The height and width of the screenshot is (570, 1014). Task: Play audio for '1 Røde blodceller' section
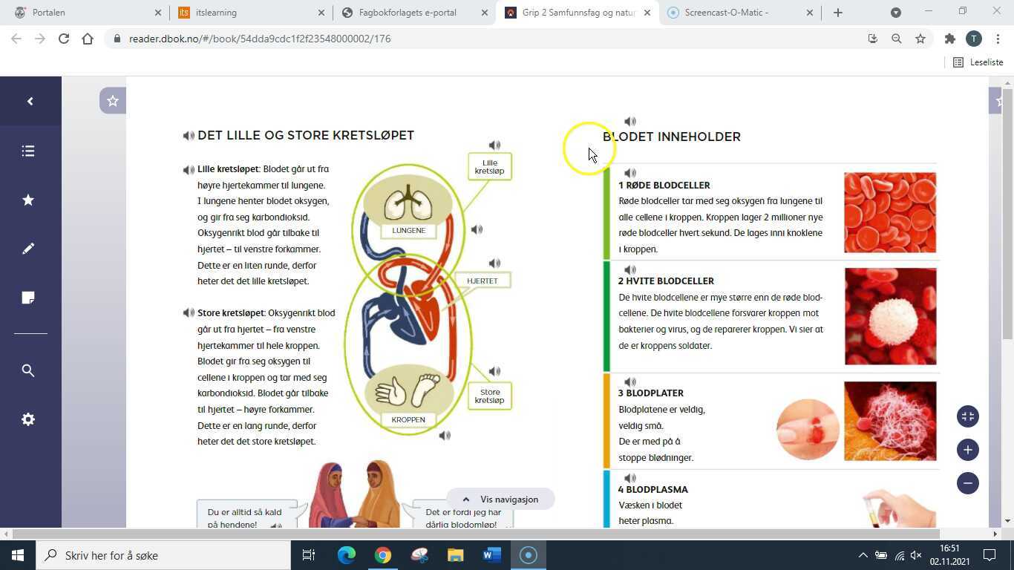click(630, 174)
